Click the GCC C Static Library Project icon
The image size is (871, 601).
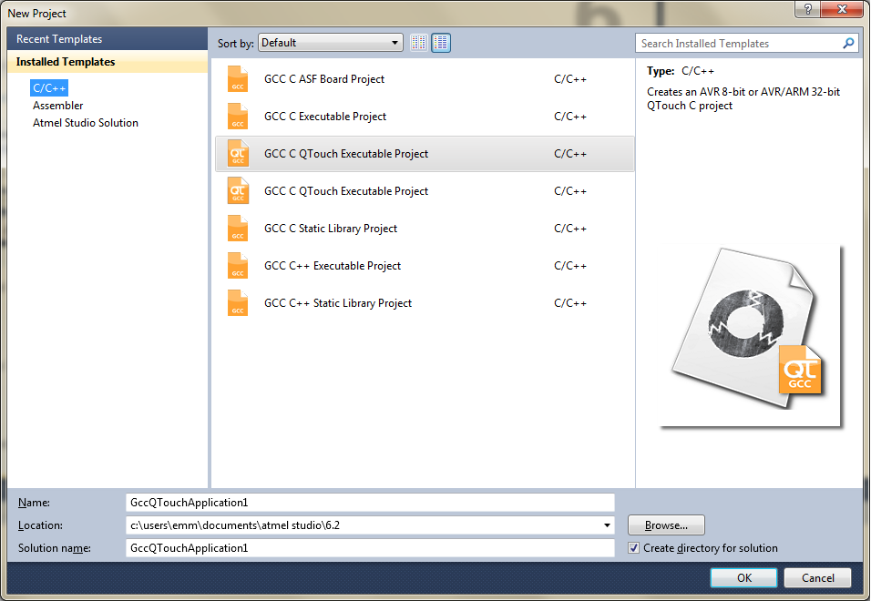point(238,228)
